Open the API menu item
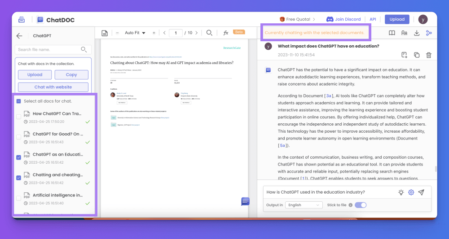 373,19
